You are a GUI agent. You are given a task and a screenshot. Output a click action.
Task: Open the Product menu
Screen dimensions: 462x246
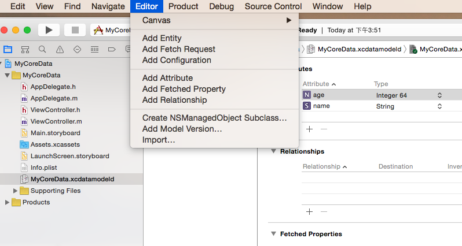click(x=184, y=6)
